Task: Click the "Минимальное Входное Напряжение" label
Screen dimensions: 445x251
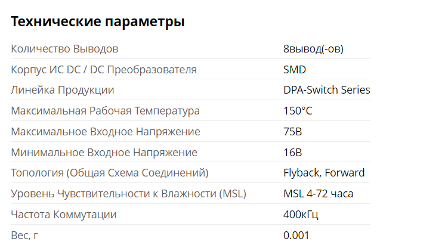Action: 104,152
